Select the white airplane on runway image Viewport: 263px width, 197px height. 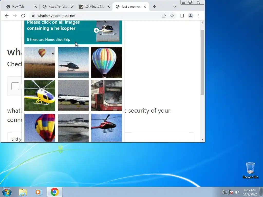click(73, 96)
